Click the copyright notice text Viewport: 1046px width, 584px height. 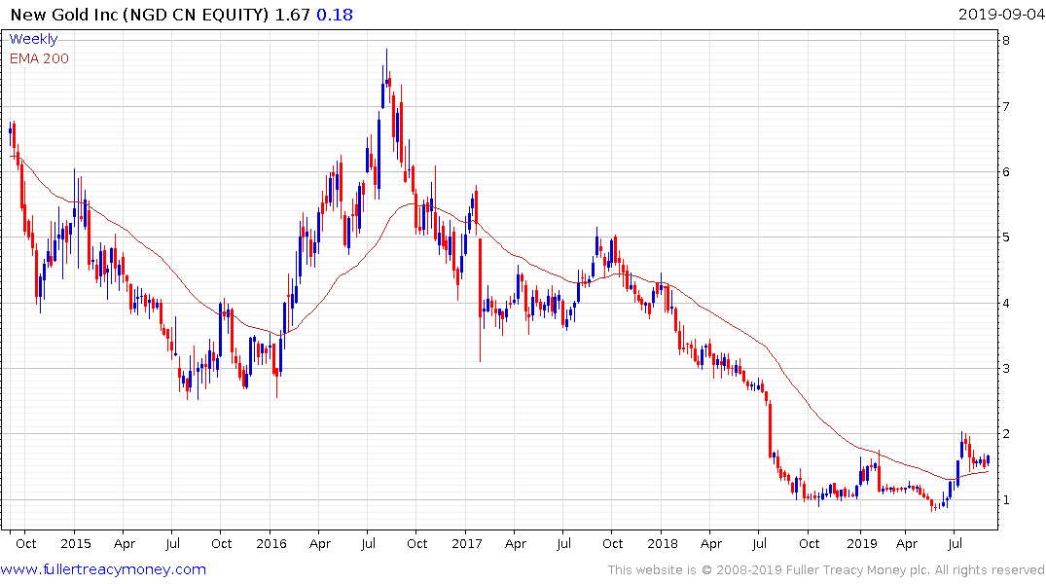[826, 570]
